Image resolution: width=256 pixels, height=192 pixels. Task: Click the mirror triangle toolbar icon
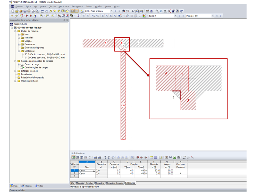click(165, 11)
